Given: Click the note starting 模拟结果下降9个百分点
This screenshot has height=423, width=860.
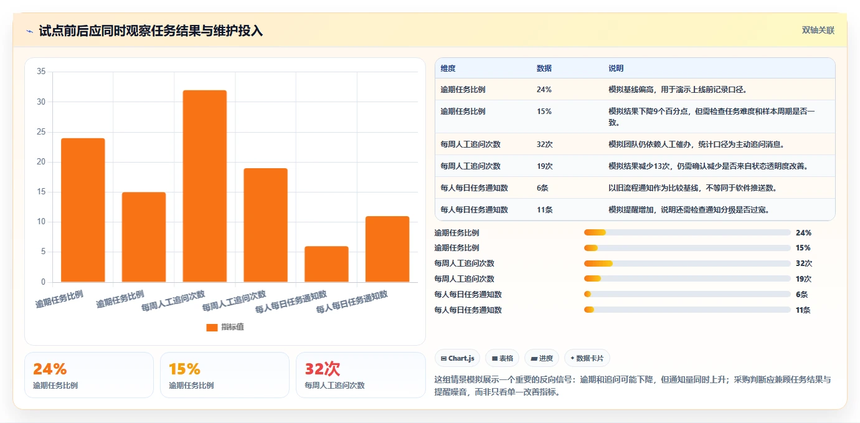Looking at the screenshot, I should click(712, 116).
